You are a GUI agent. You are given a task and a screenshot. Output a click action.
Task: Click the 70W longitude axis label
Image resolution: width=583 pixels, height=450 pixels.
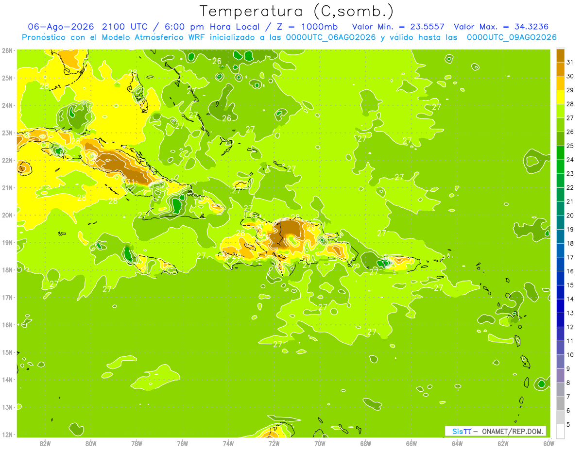320,443
